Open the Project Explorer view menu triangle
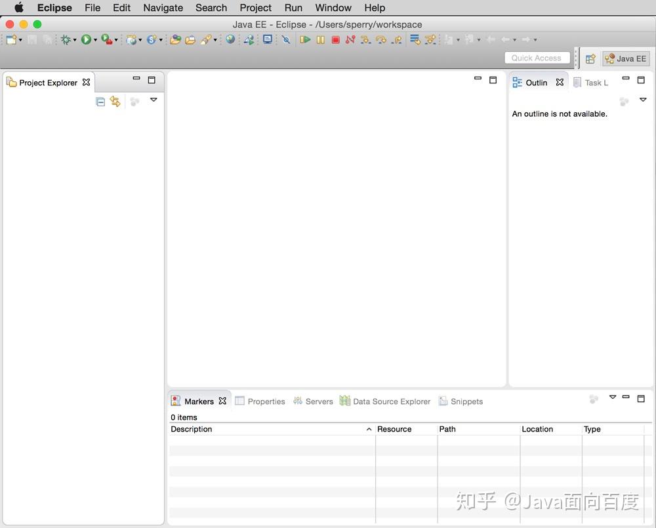This screenshot has width=656, height=528. coord(154,100)
